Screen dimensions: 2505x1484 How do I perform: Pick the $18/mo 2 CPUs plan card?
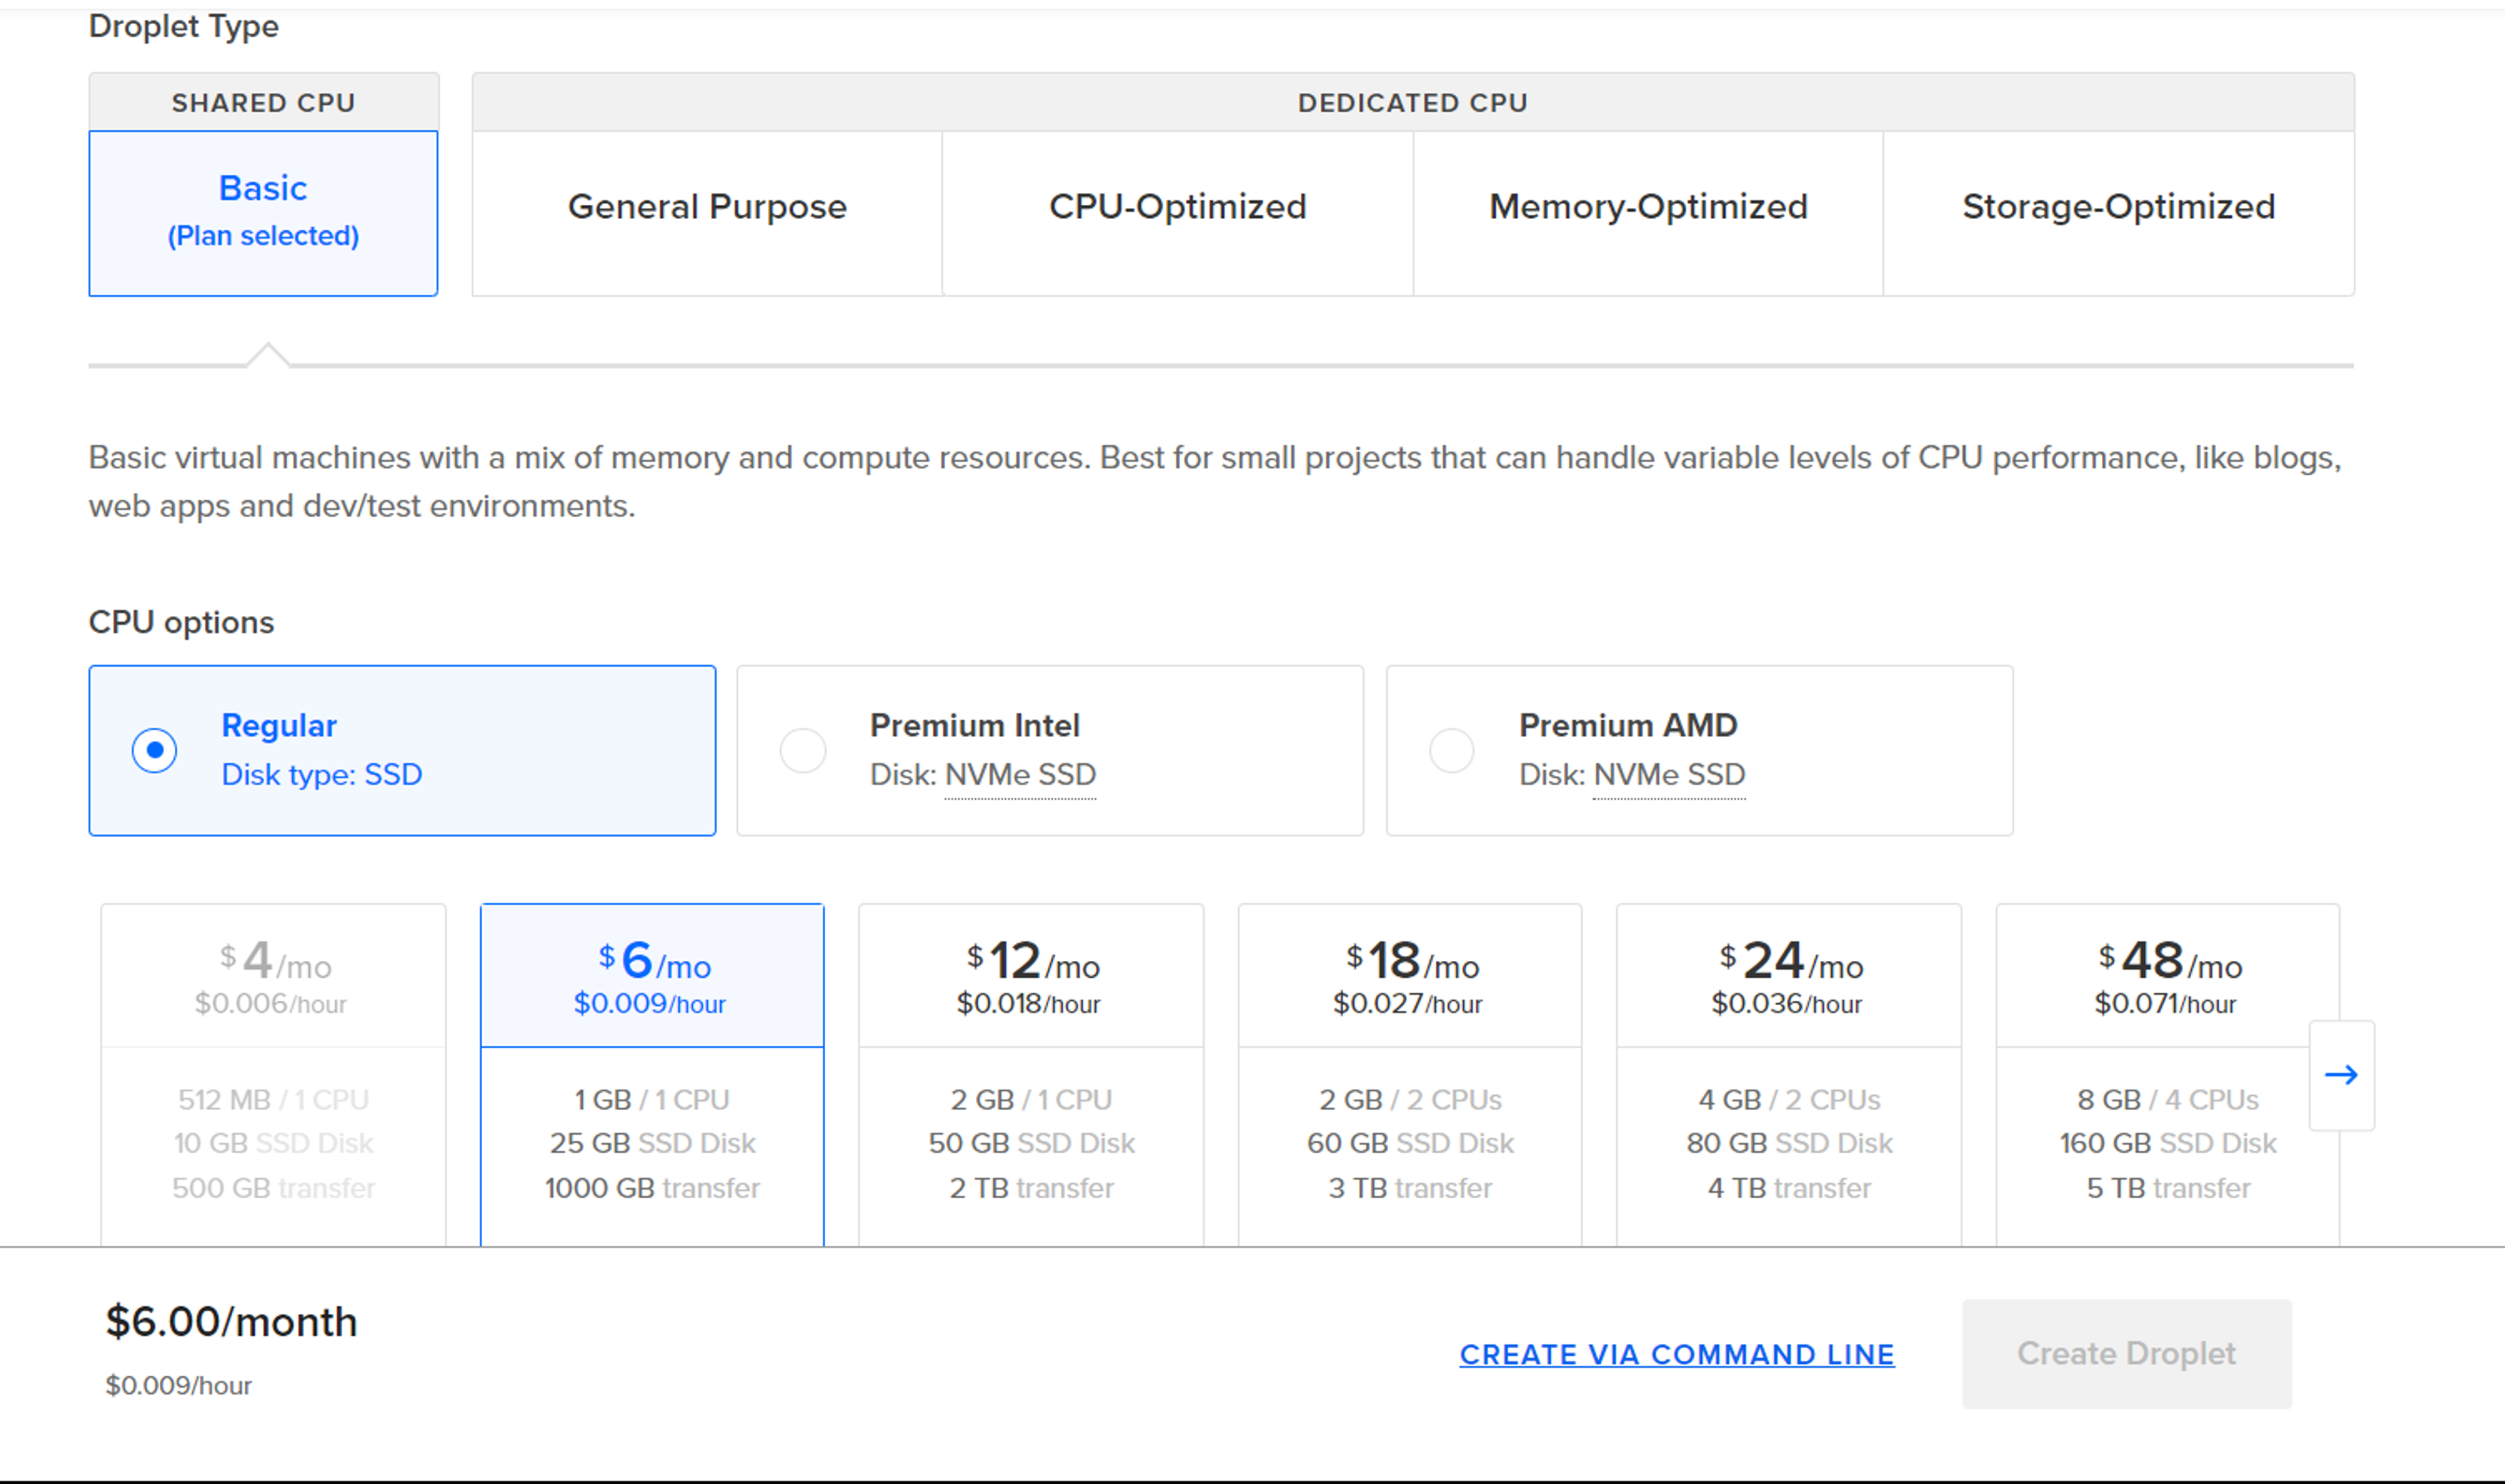coord(1409,1075)
